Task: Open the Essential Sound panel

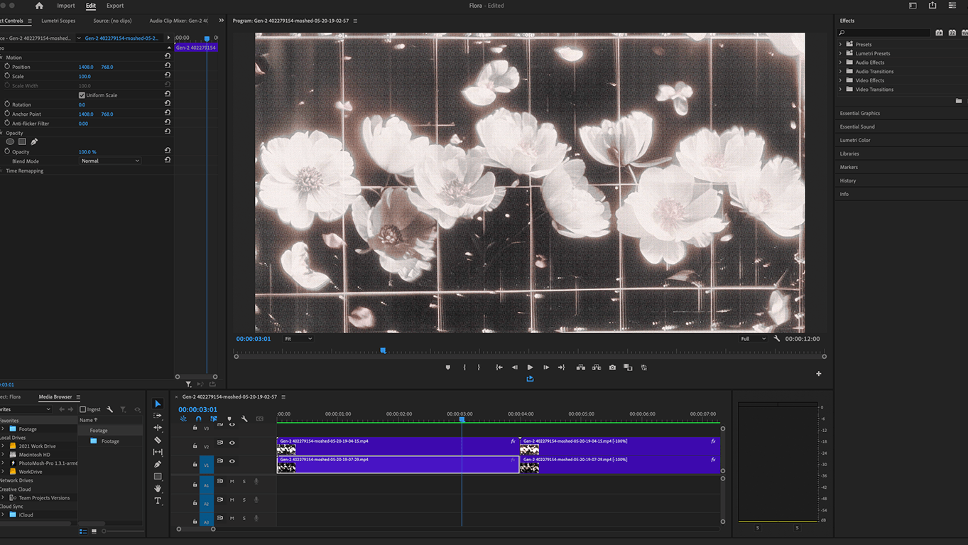Action: coord(857,126)
